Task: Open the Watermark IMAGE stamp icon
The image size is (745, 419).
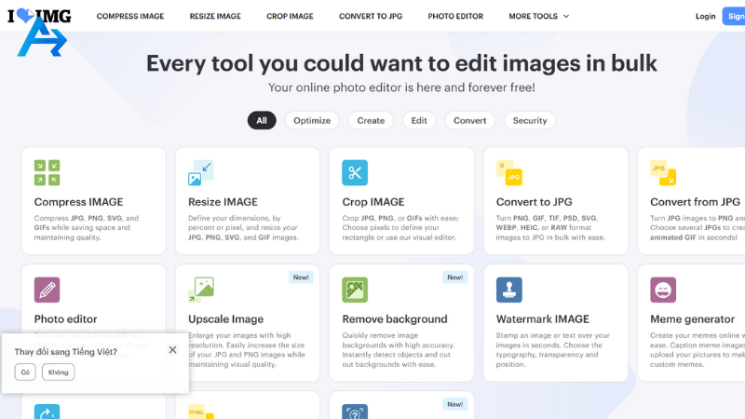Action: [x=509, y=290]
